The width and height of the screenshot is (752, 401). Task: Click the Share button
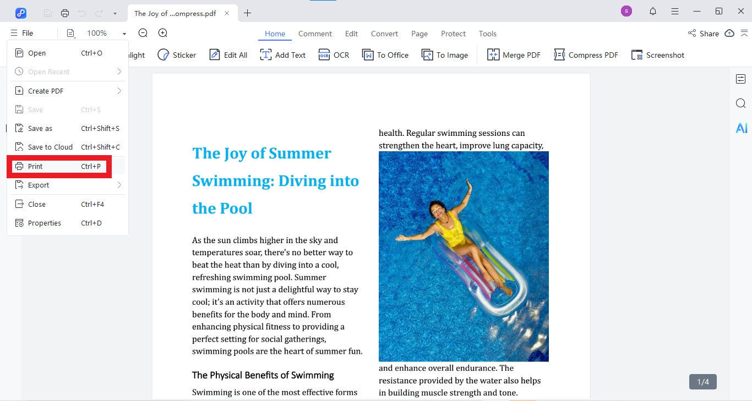(704, 34)
